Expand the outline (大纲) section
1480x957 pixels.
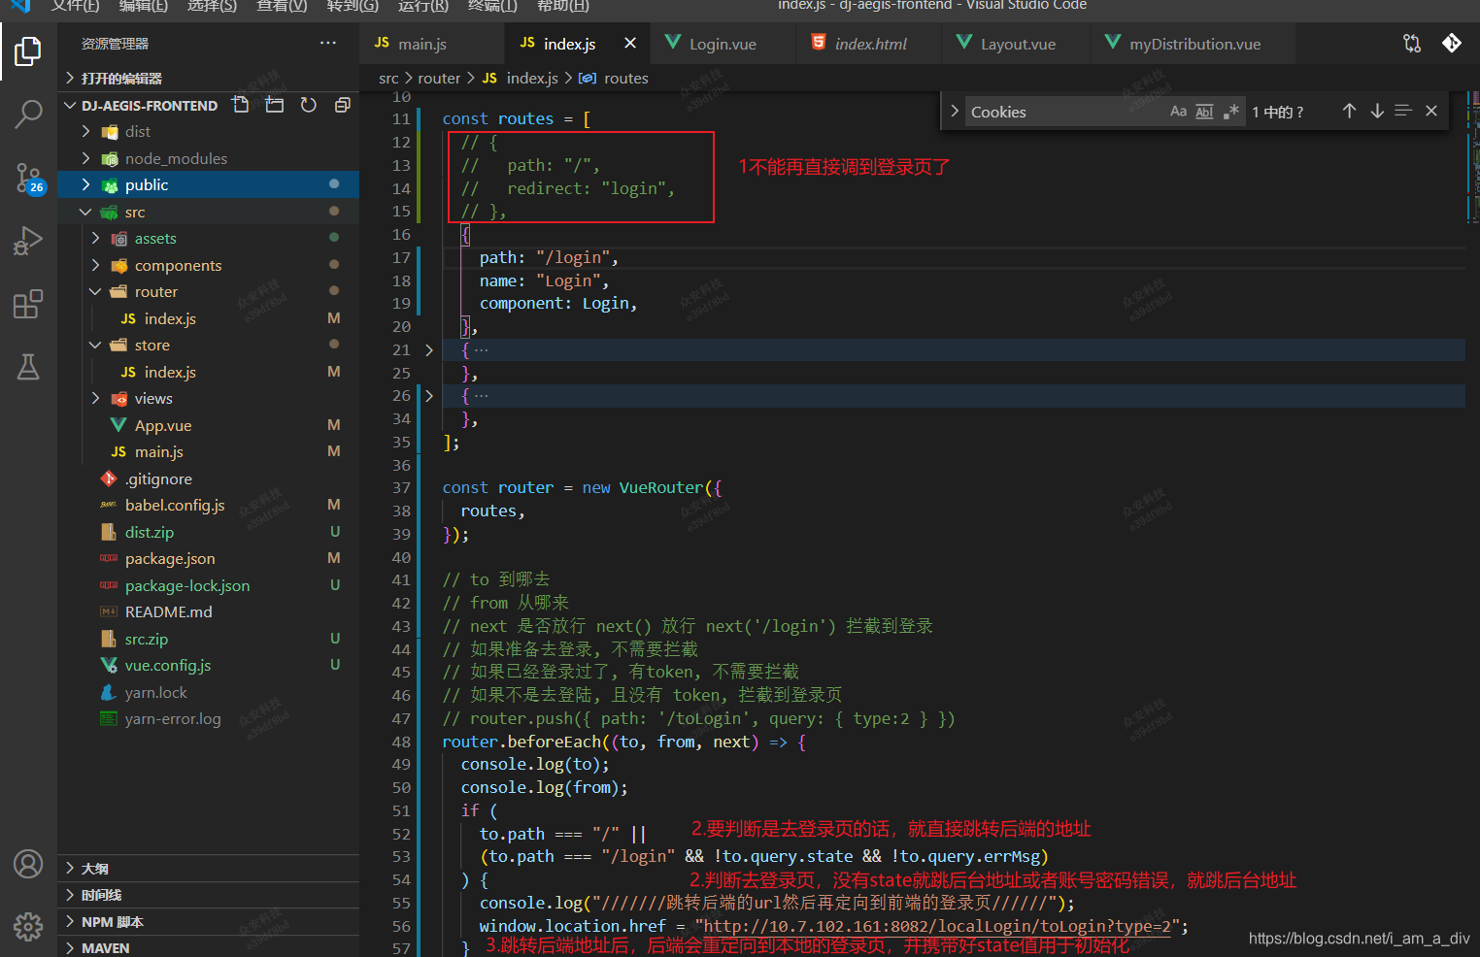209,869
